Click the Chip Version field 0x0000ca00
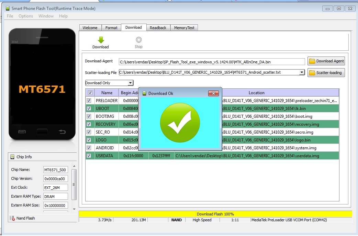 point(55,179)
